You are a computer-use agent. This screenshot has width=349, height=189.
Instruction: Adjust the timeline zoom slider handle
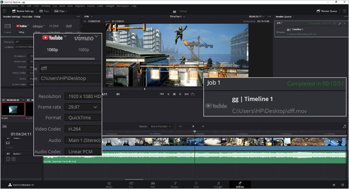coord(193,127)
